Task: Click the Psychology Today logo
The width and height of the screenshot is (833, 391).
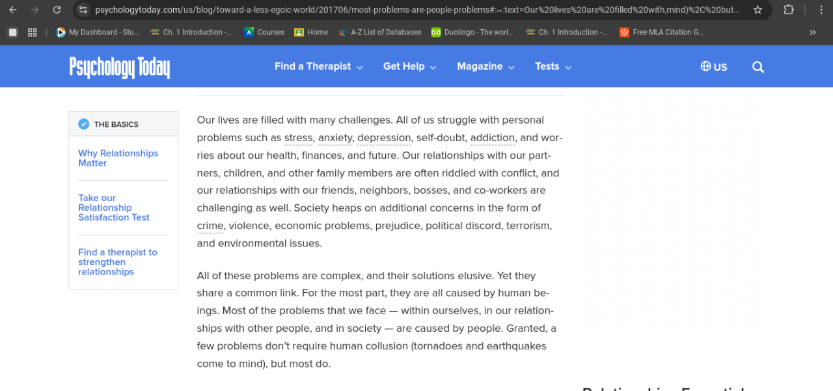Action: point(120,67)
